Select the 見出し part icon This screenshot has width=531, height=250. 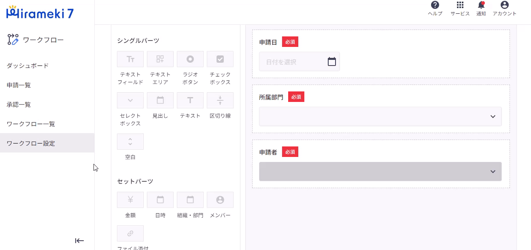tap(160, 100)
